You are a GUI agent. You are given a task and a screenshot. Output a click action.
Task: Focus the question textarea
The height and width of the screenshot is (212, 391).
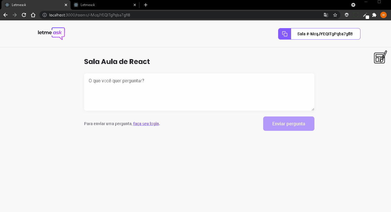(x=199, y=92)
